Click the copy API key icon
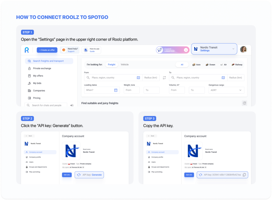Screen dimensions: 272x200 (x=244, y=175)
